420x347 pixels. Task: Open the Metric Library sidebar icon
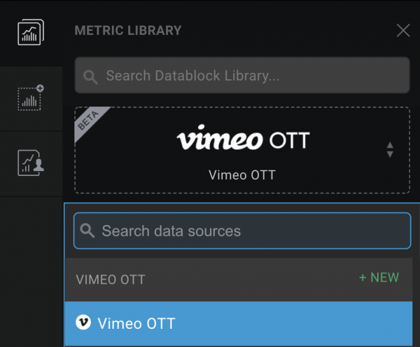click(31, 32)
